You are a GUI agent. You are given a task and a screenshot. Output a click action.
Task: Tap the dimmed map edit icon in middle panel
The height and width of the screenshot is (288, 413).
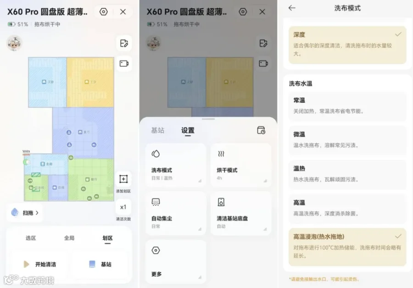[263, 43]
